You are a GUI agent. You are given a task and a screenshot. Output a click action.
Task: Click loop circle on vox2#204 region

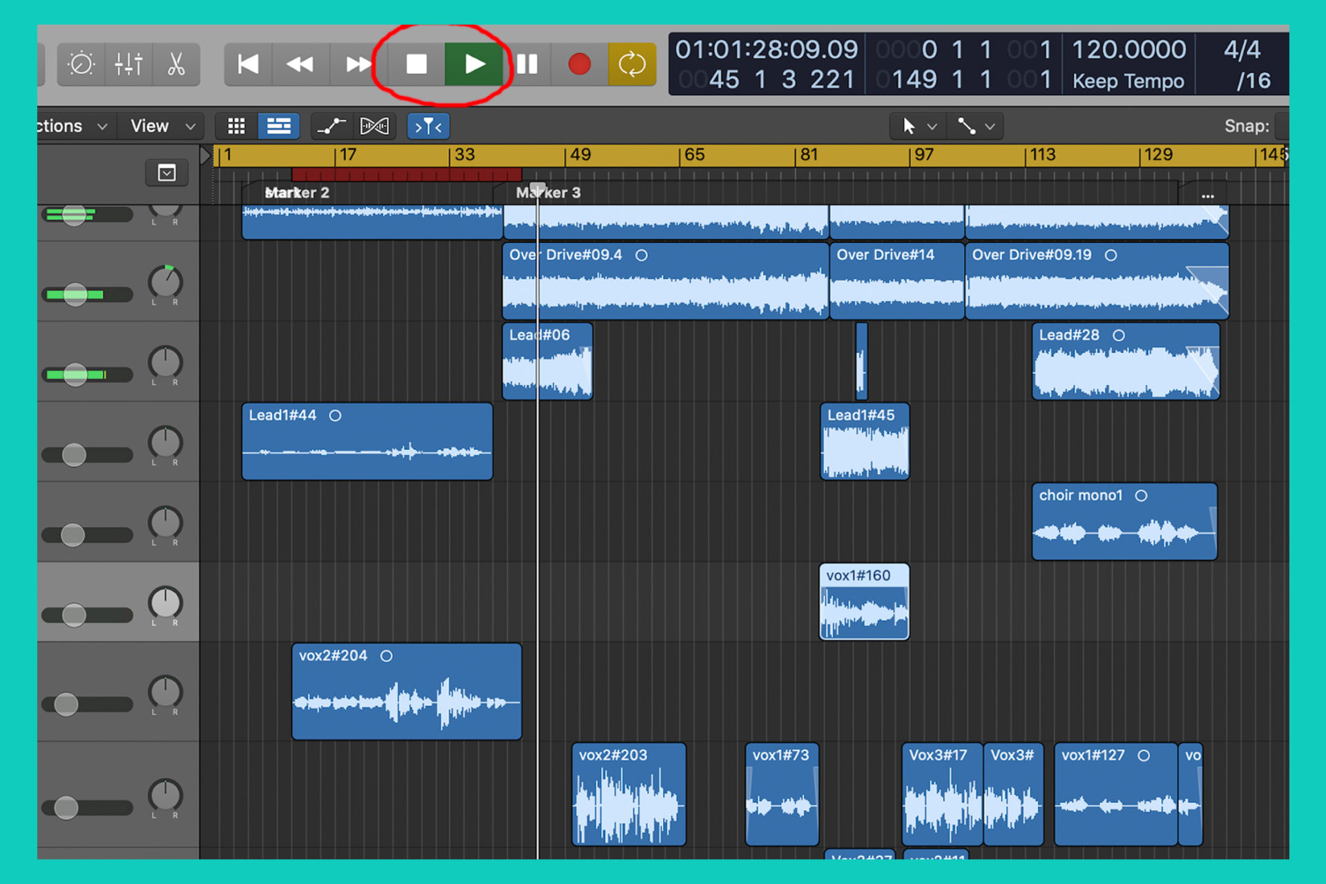pyautogui.click(x=387, y=656)
